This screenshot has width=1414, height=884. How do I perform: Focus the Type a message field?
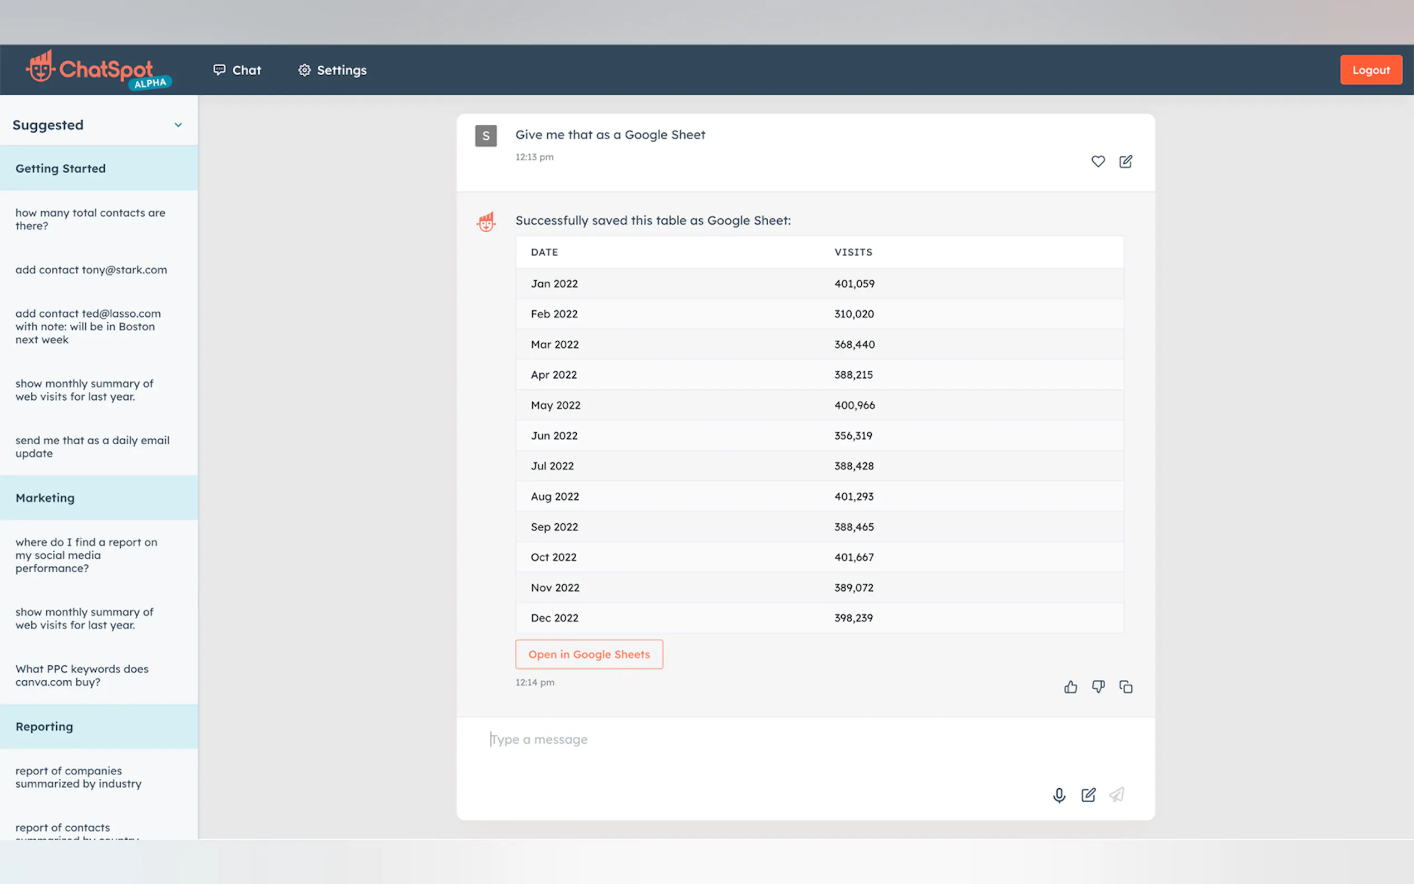(x=760, y=740)
